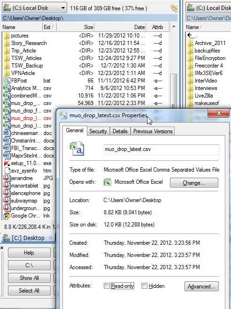231x309 pixels.
Task: Select the jenandme JPG image icon
Action: point(7,178)
